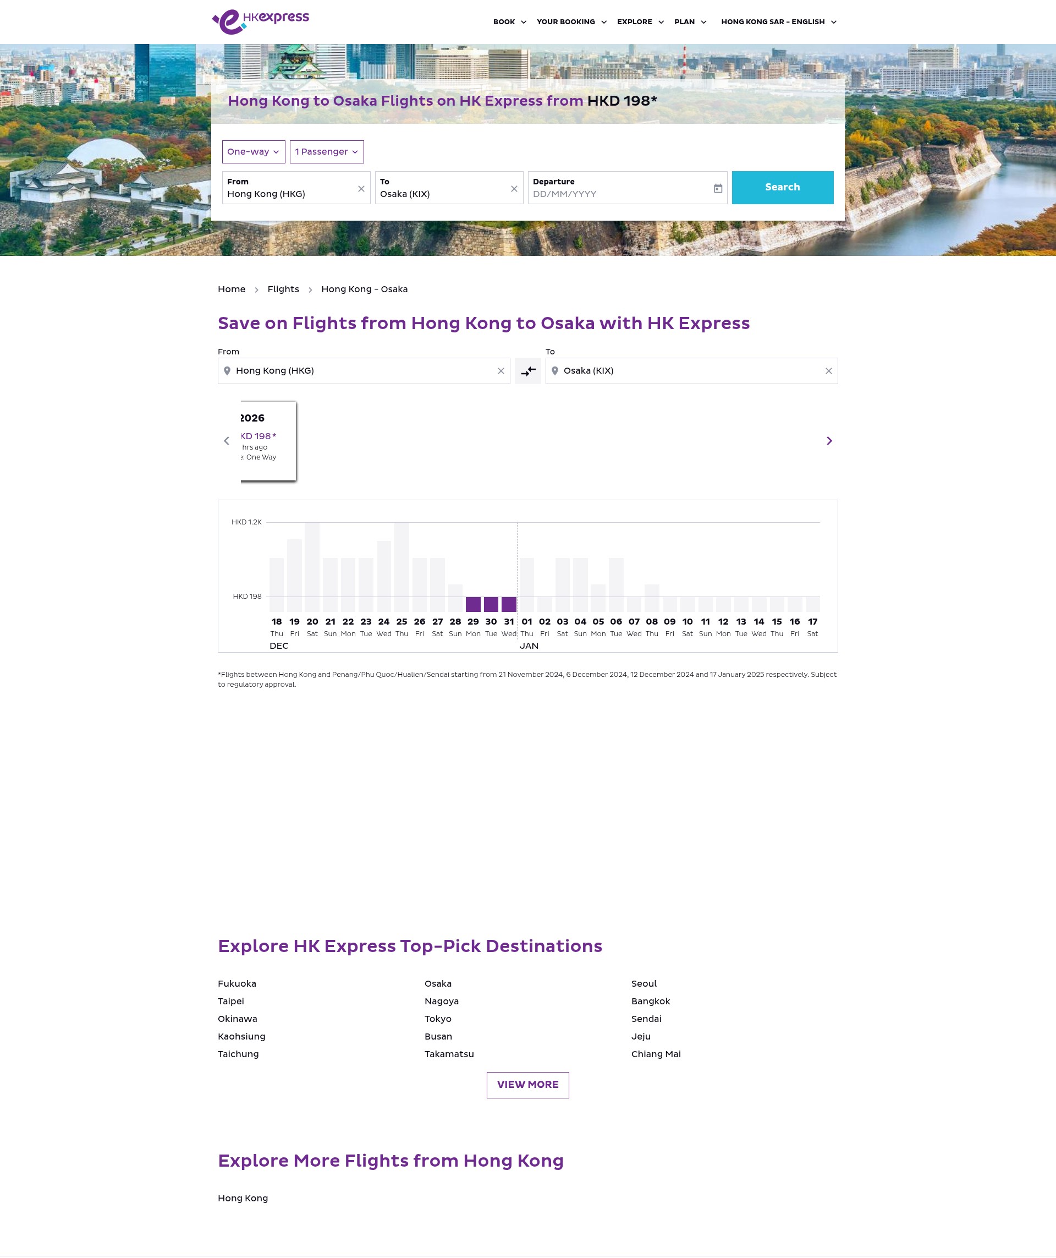Viewport: 1056px width, 1258px height.
Task: Click the Search flights button
Action: tap(783, 188)
